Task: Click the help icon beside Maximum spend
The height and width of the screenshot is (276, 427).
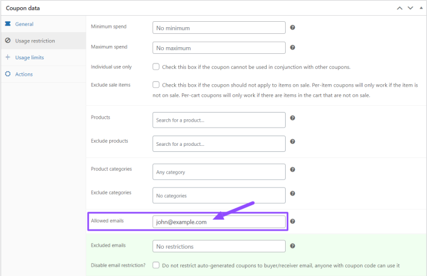Action: (292, 48)
